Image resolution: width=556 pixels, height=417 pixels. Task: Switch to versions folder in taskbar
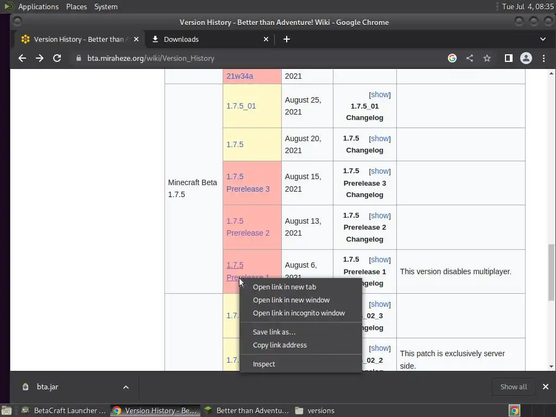tap(315, 410)
